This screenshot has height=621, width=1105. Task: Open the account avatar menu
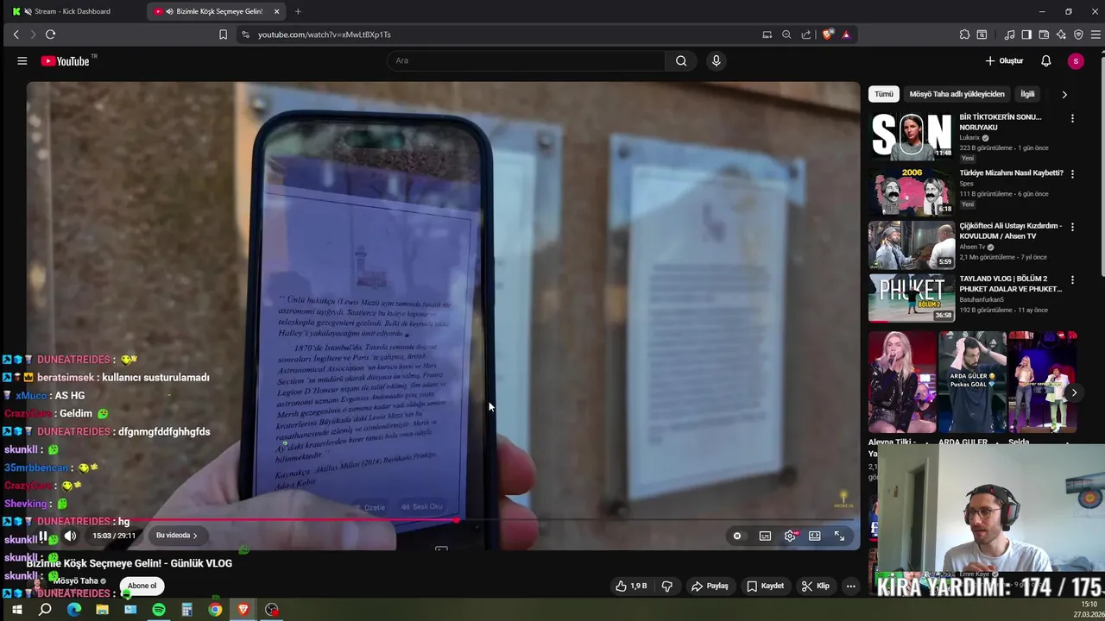point(1075,61)
